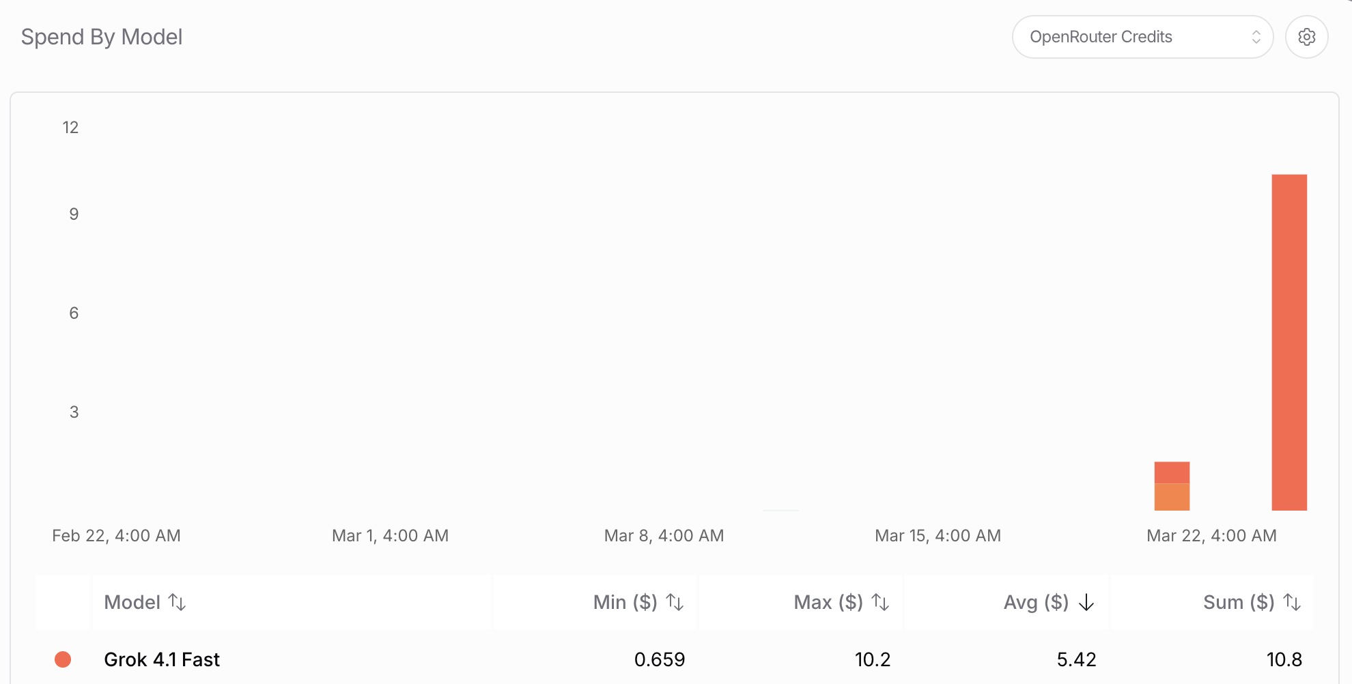
Task: Click the orange lower segment of small bar
Action: click(x=1172, y=497)
